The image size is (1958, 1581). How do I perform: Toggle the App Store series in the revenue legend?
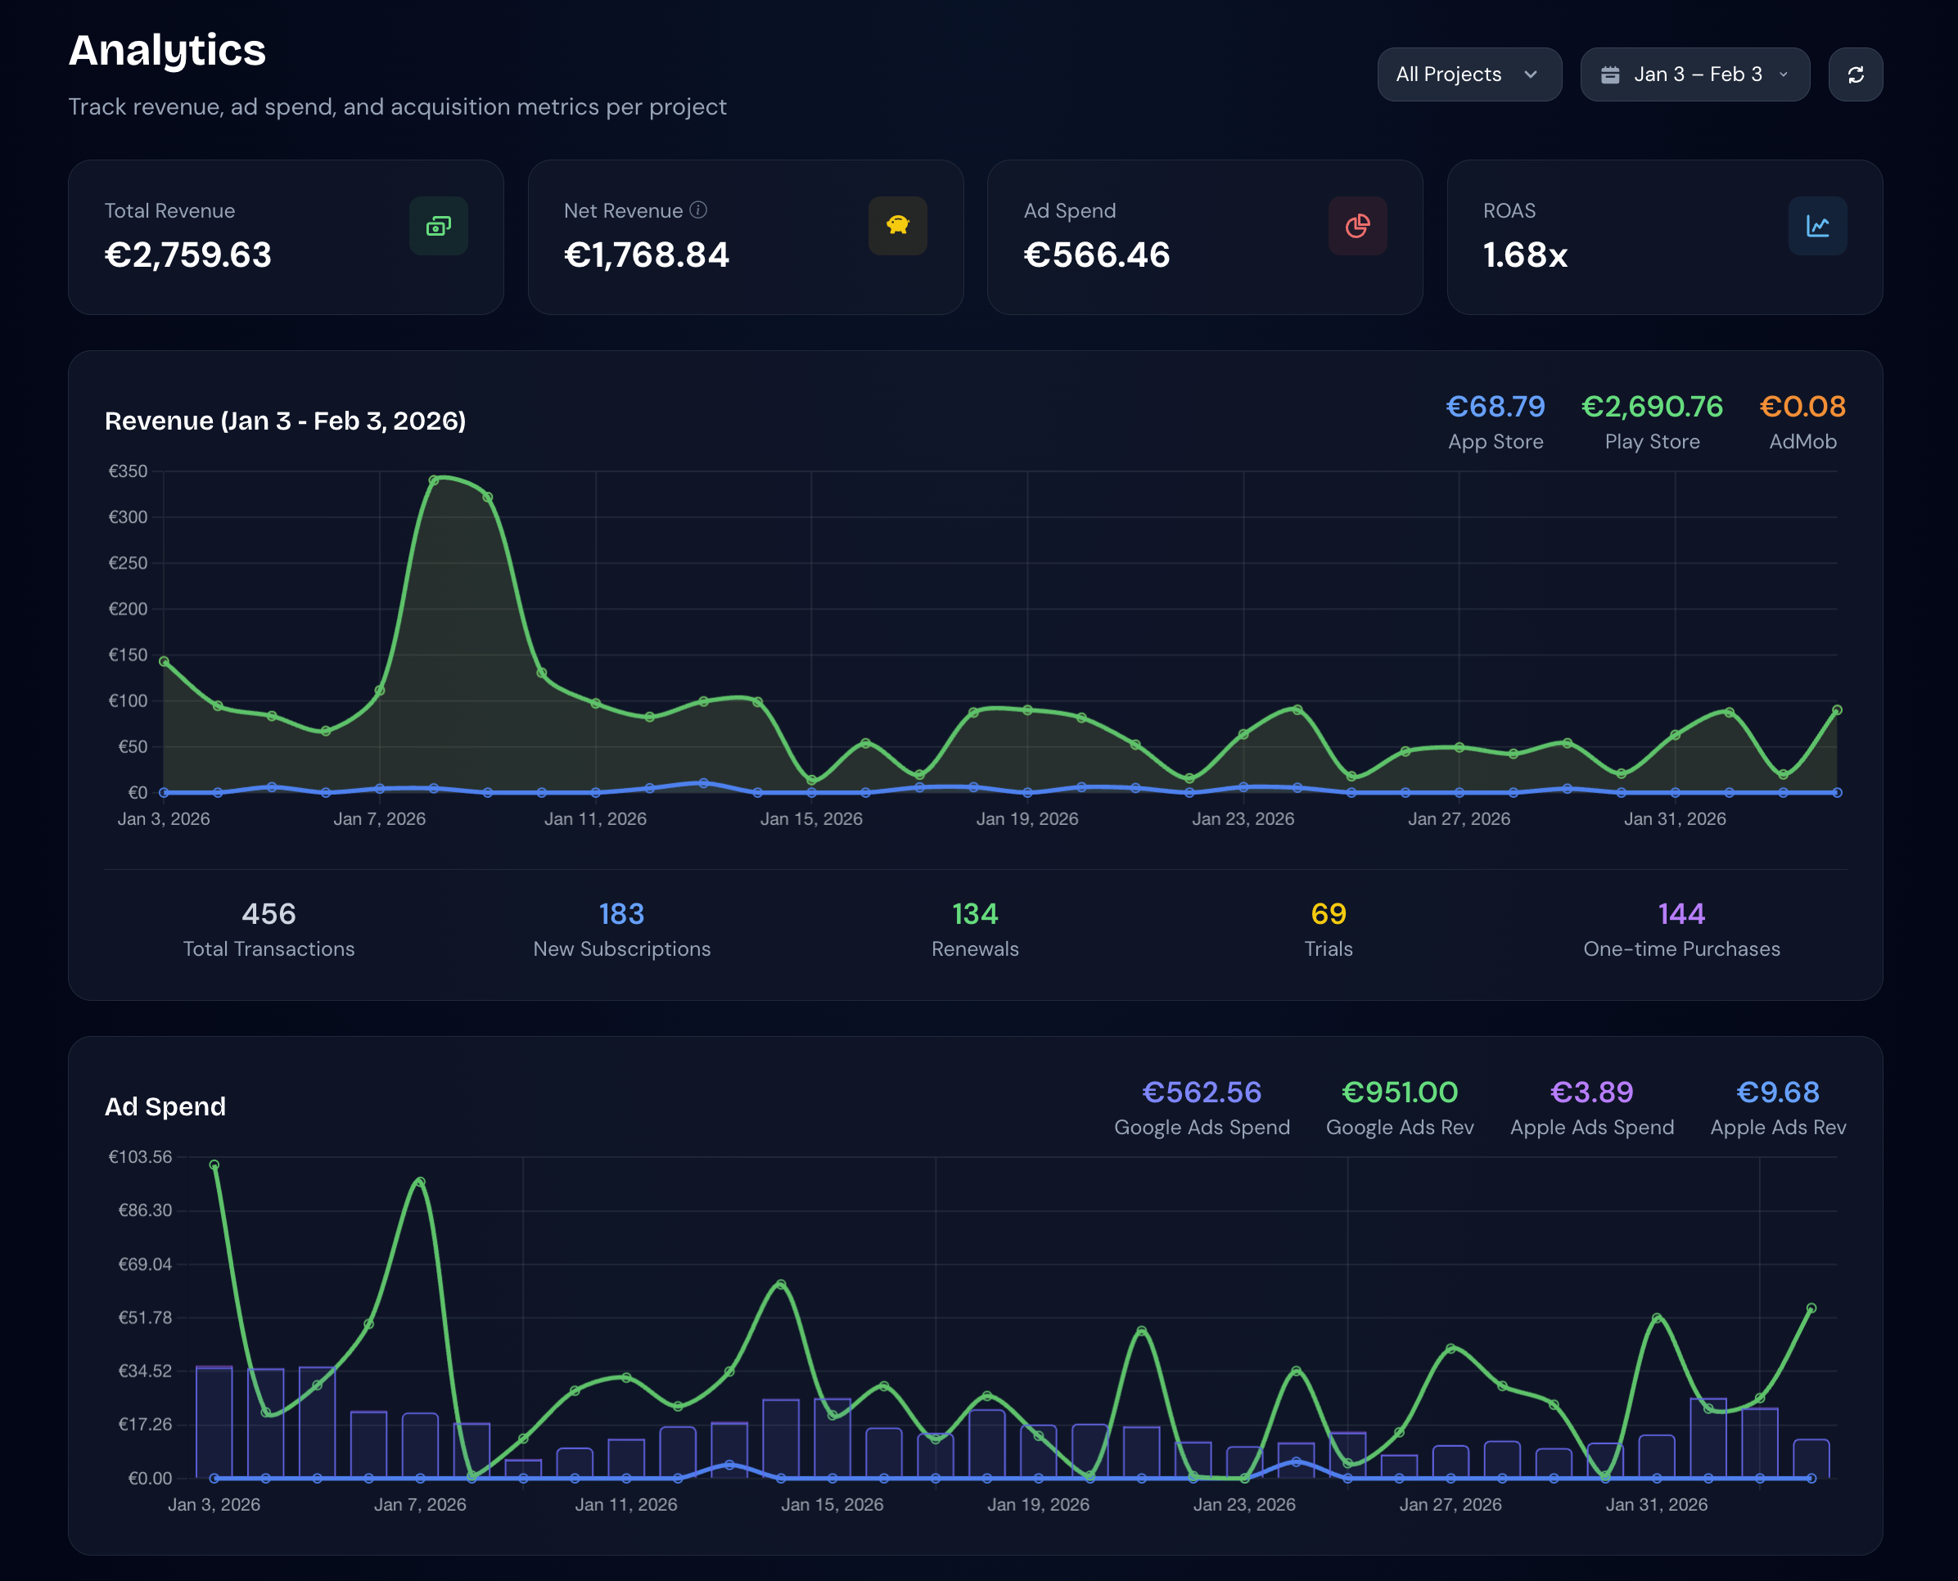(x=1496, y=421)
